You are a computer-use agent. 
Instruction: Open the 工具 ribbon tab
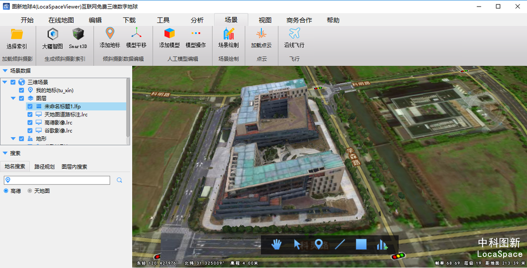point(163,20)
